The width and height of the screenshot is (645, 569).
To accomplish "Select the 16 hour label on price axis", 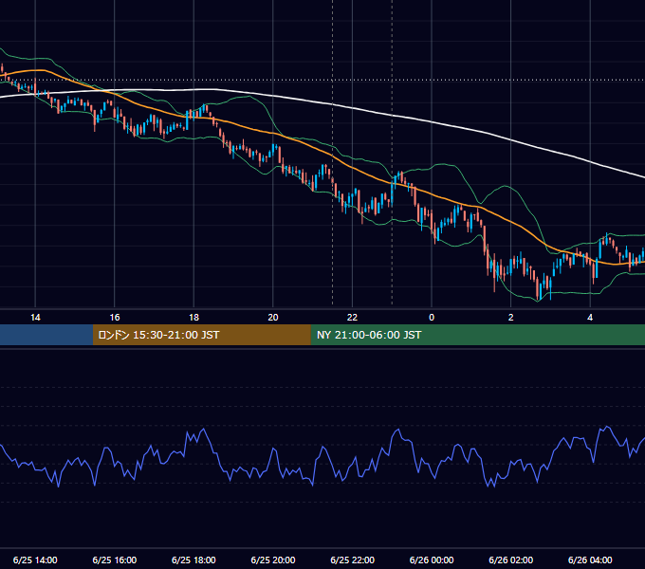I will 115,317.
